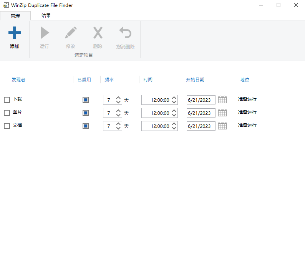Open calendar picker for 下载 row
The width and height of the screenshot is (305, 265).
(222, 100)
